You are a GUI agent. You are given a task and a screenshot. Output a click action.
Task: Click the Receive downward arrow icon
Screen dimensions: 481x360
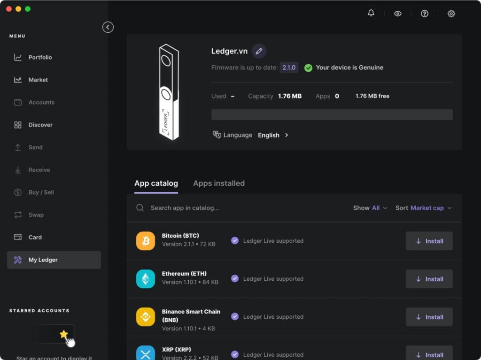pyautogui.click(x=18, y=170)
